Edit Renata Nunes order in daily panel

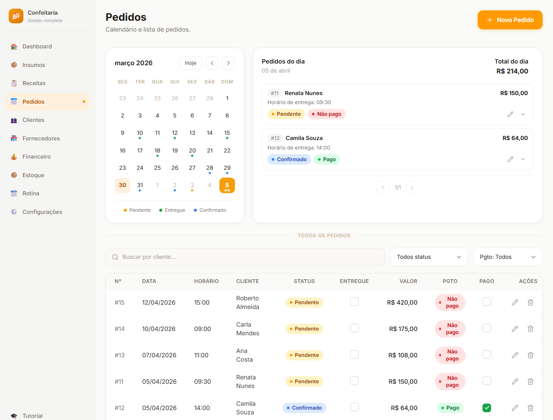[x=510, y=114]
